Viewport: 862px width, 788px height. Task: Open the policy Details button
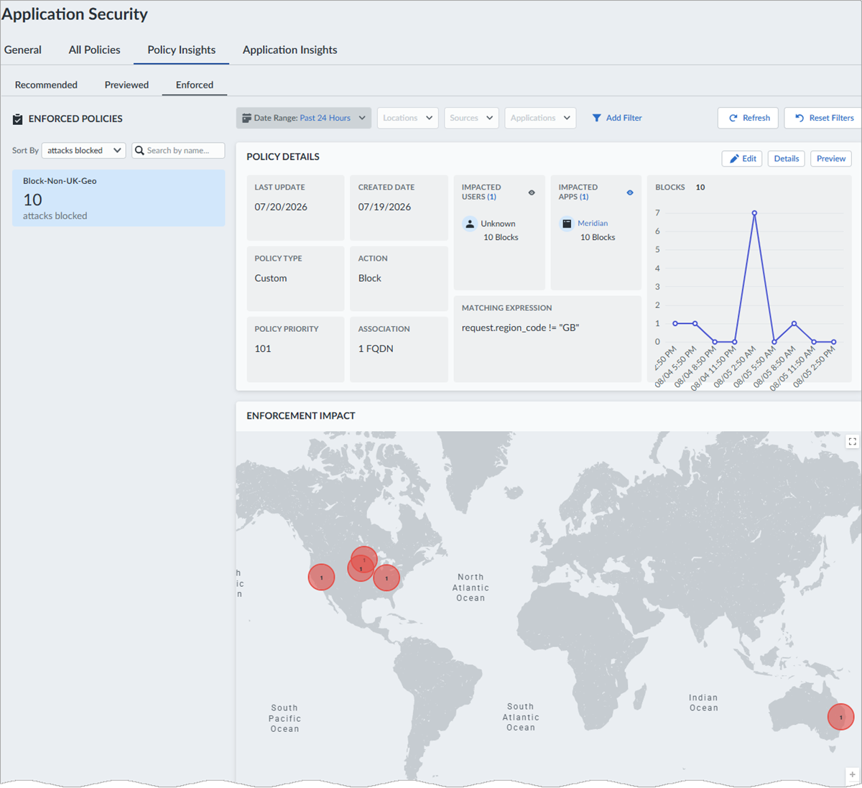coord(787,159)
